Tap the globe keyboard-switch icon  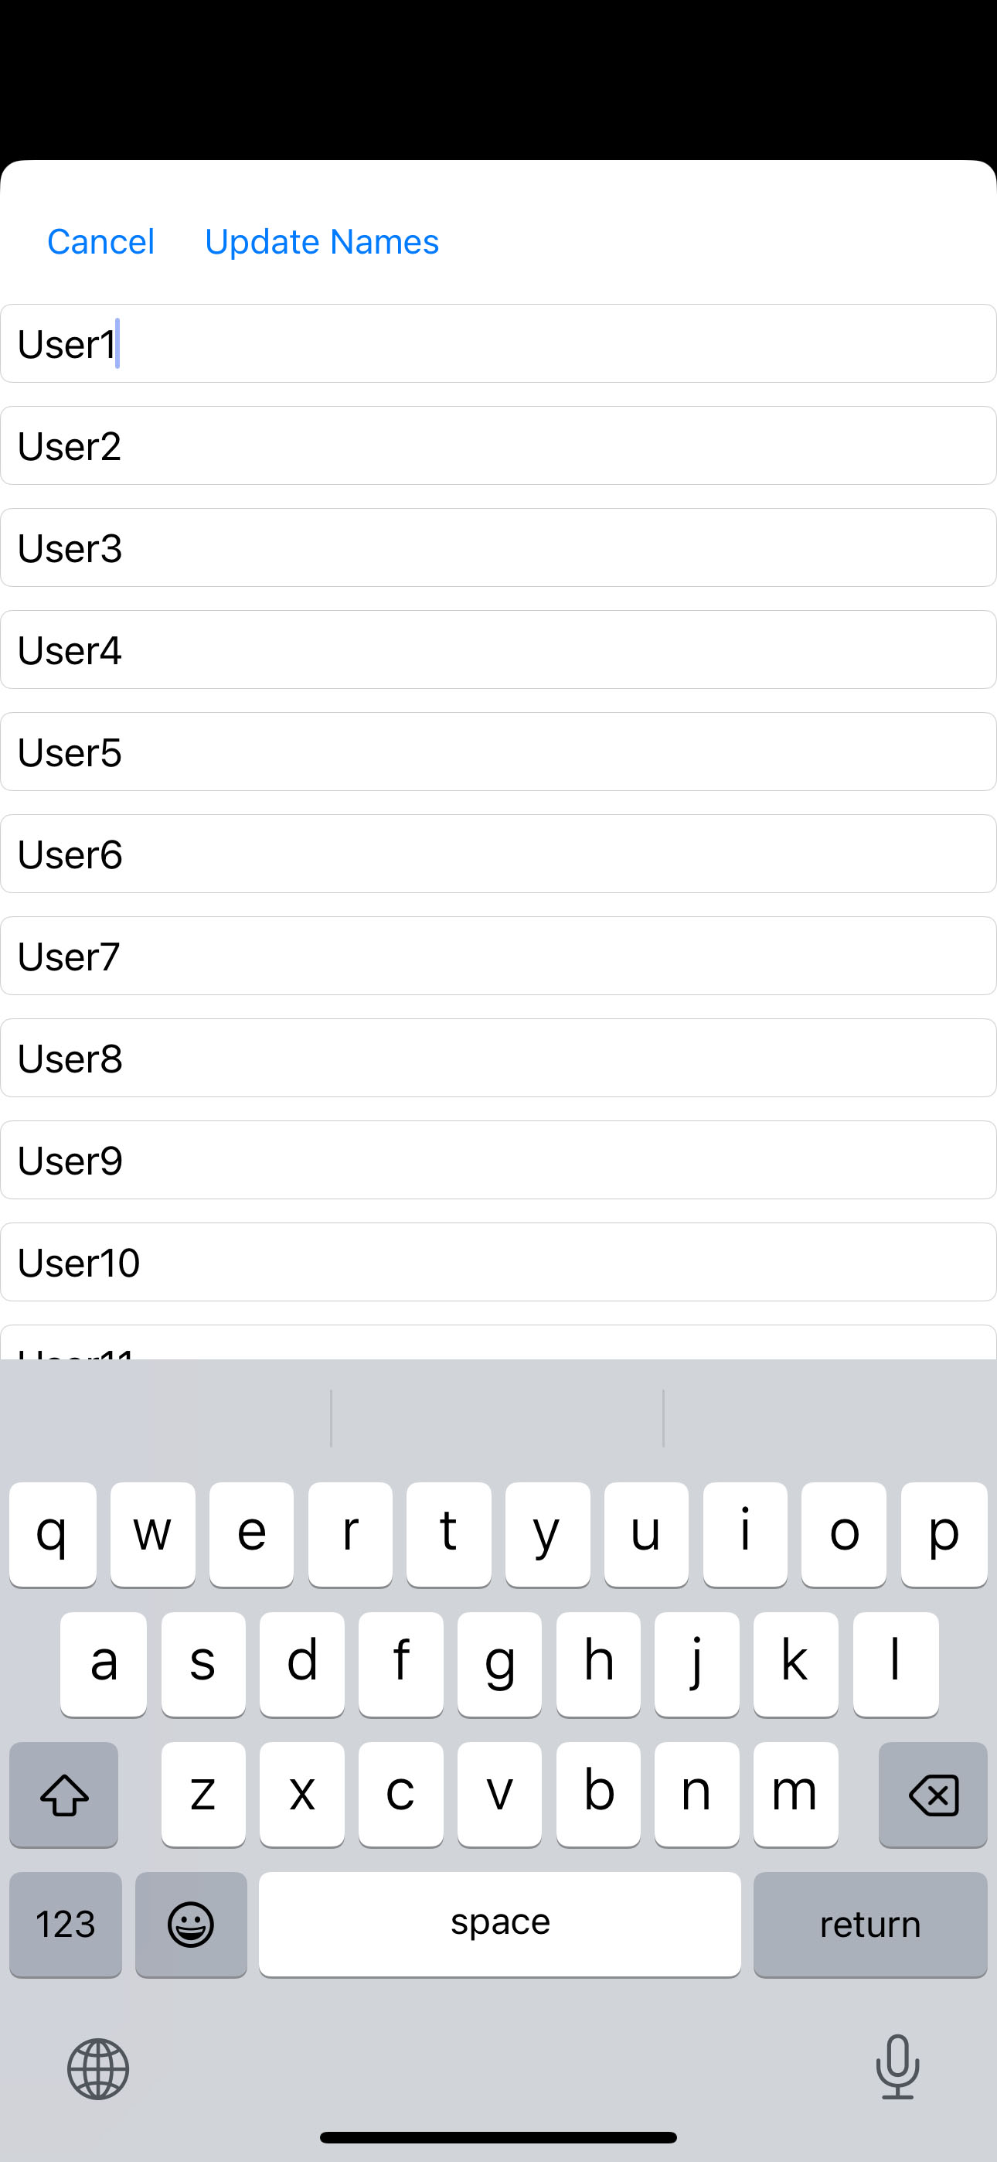tap(98, 2069)
